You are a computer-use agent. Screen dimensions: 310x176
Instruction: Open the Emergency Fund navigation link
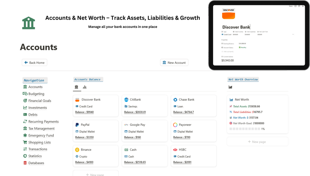41,135
